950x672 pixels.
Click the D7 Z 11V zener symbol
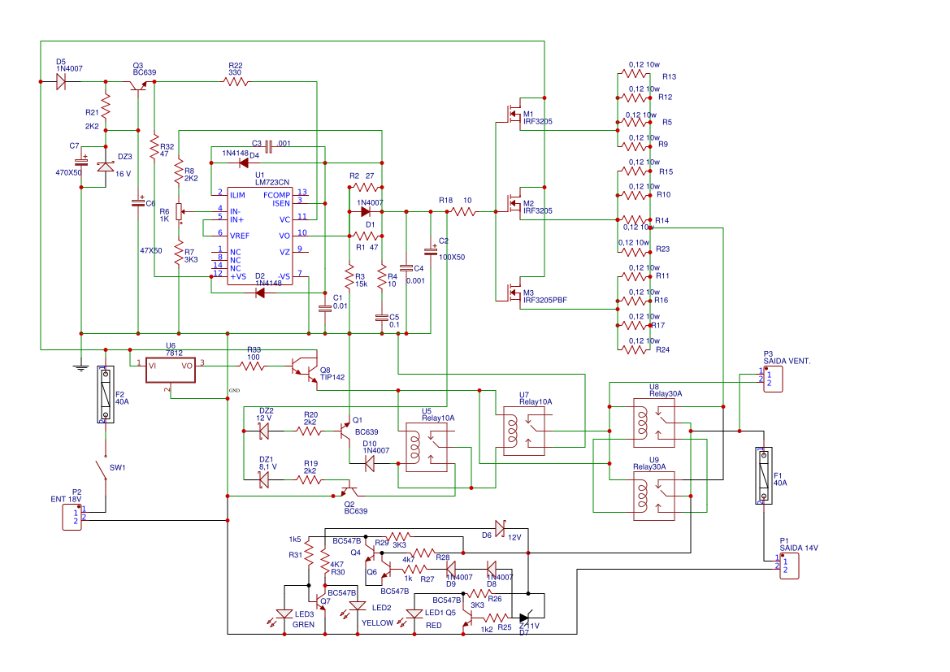[x=525, y=618]
